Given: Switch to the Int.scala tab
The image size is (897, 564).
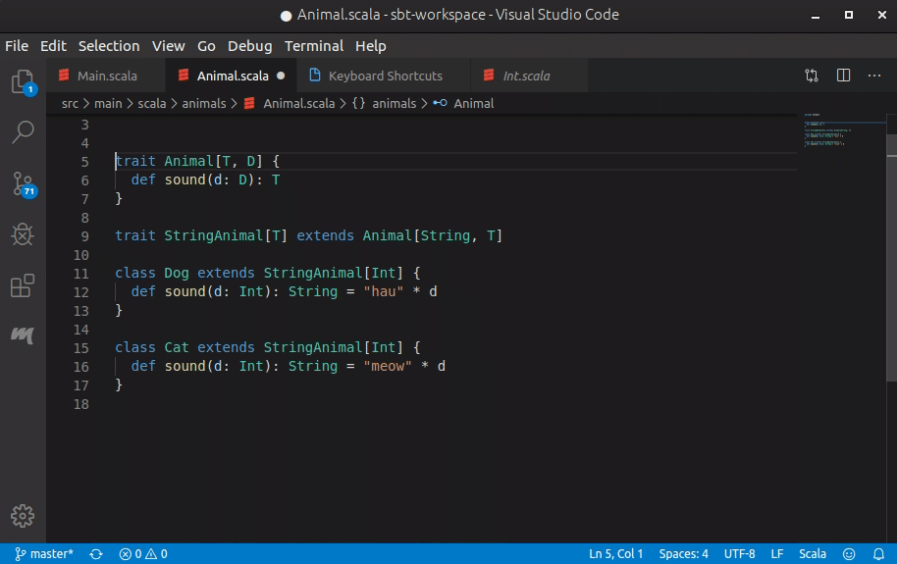Looking at the screenshot, I should [529, 76].
